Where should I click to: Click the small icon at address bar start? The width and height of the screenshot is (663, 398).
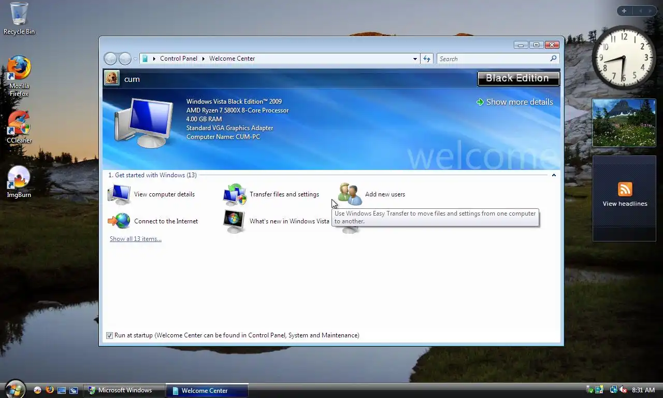[x=145, y=59]
